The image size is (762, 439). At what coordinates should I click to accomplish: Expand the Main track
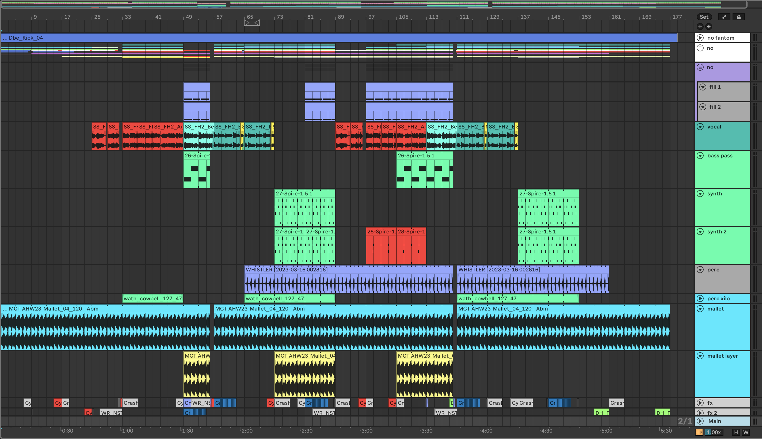(x=700, y=421)
